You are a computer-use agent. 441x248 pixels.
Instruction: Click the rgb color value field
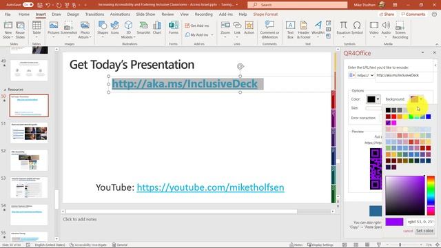pyautogui.click(x=420, y=222)
